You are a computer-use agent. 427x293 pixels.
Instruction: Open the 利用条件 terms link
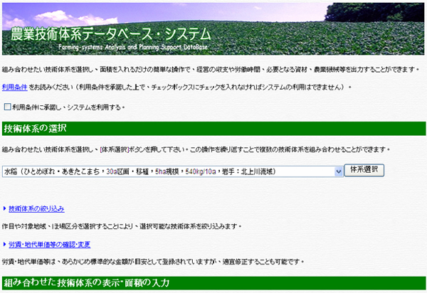tap(15, 87)
